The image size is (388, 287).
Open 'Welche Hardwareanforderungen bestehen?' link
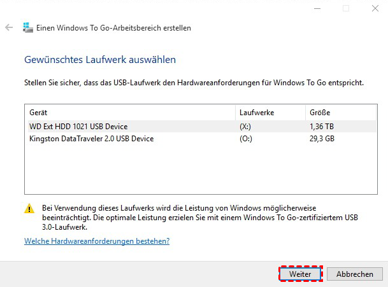point(97,241)
